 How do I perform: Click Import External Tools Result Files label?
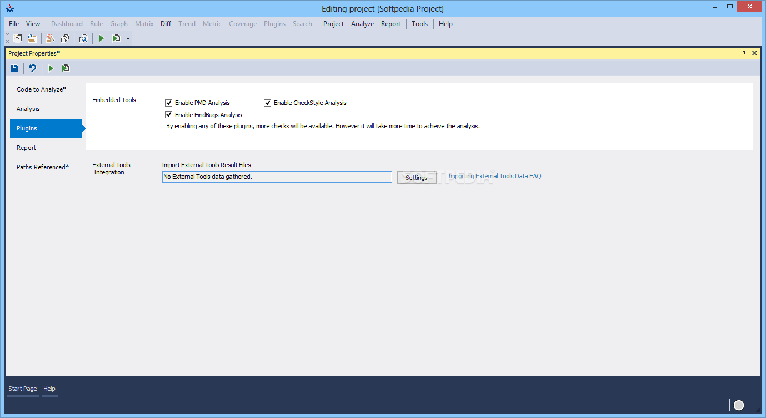pos(206,165)
